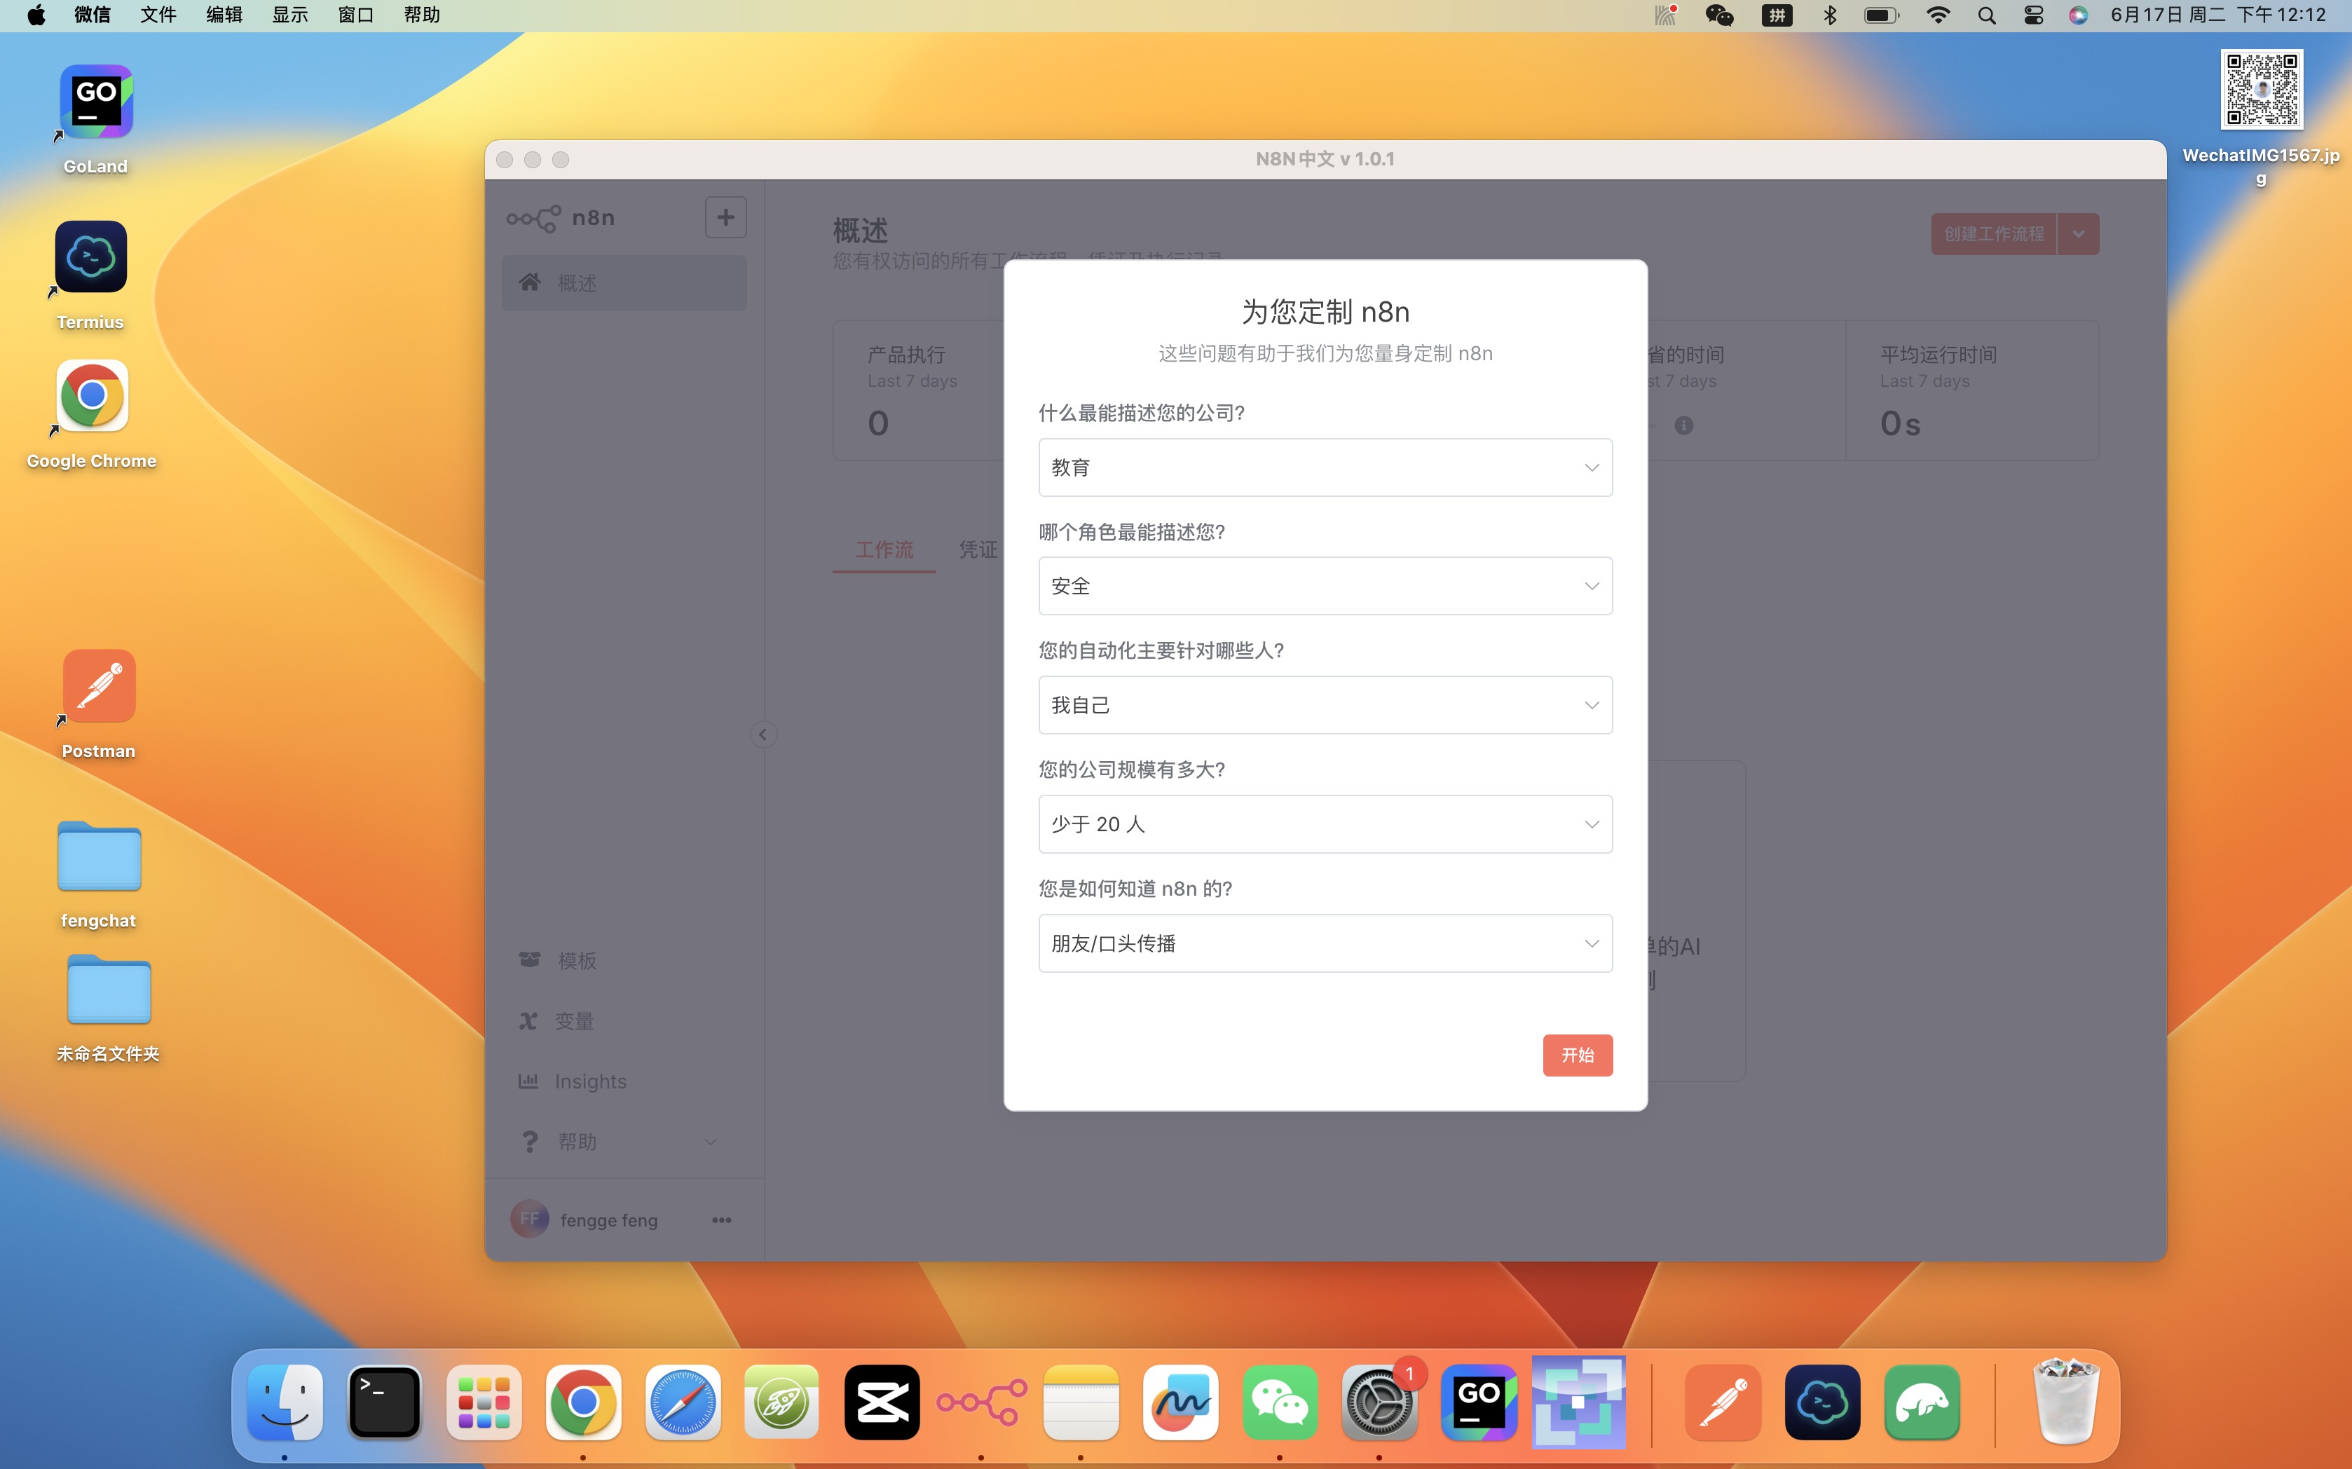Click the WeChat status icon in the menu bar

coord(1720,15)
